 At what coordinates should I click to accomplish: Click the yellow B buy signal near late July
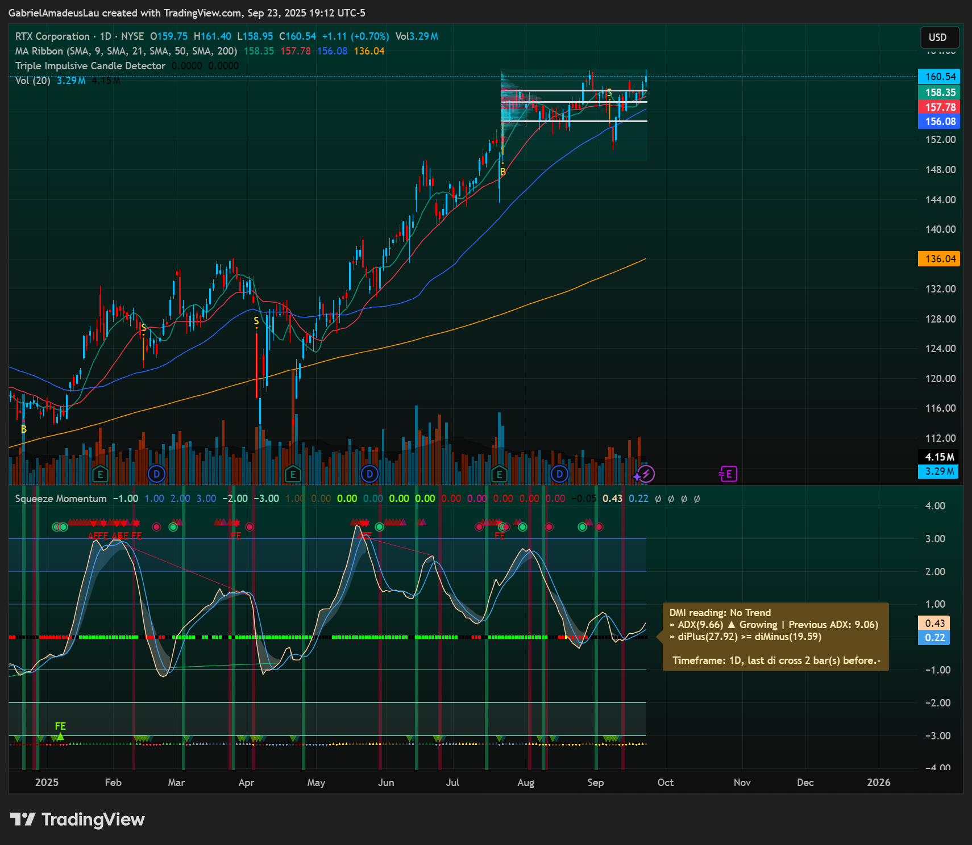pos(502,172)
